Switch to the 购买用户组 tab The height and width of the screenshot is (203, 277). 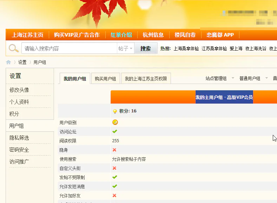pyautogui.click(x=105, y=78)
